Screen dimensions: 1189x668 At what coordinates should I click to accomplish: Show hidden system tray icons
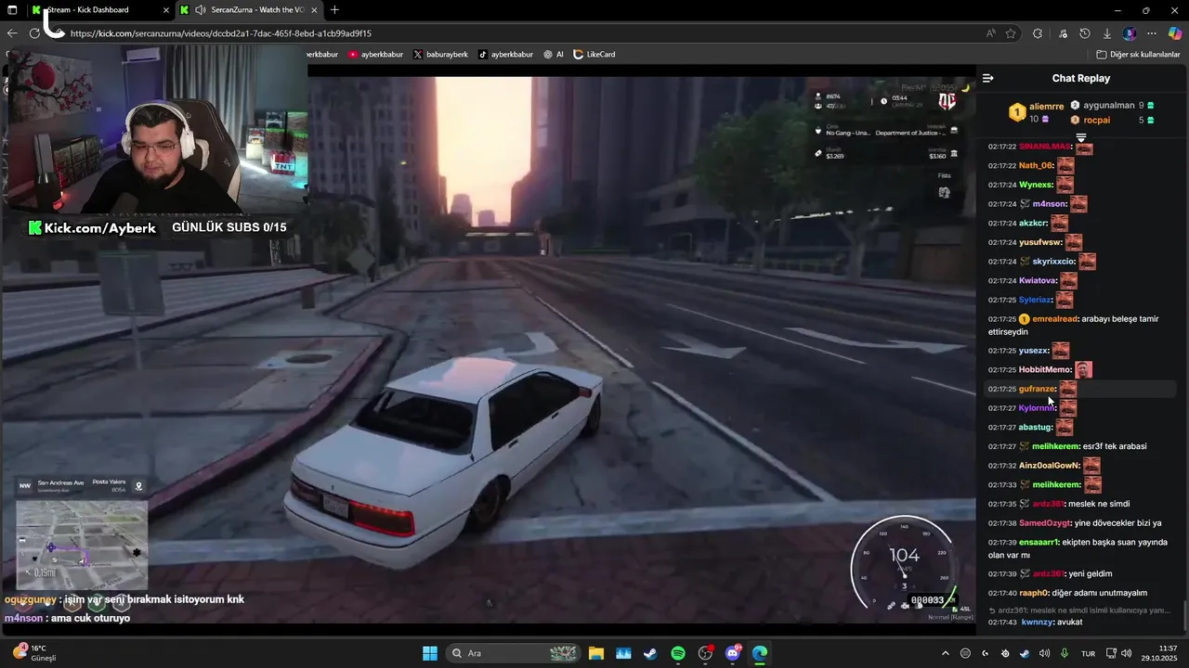pos(946,653)
